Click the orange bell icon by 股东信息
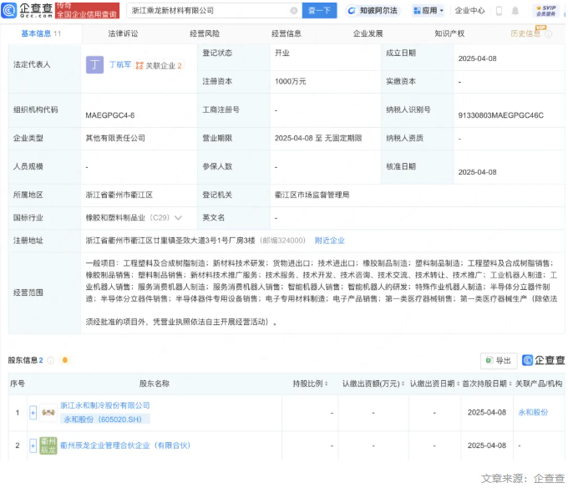568x488 pixels. (65, 360)
